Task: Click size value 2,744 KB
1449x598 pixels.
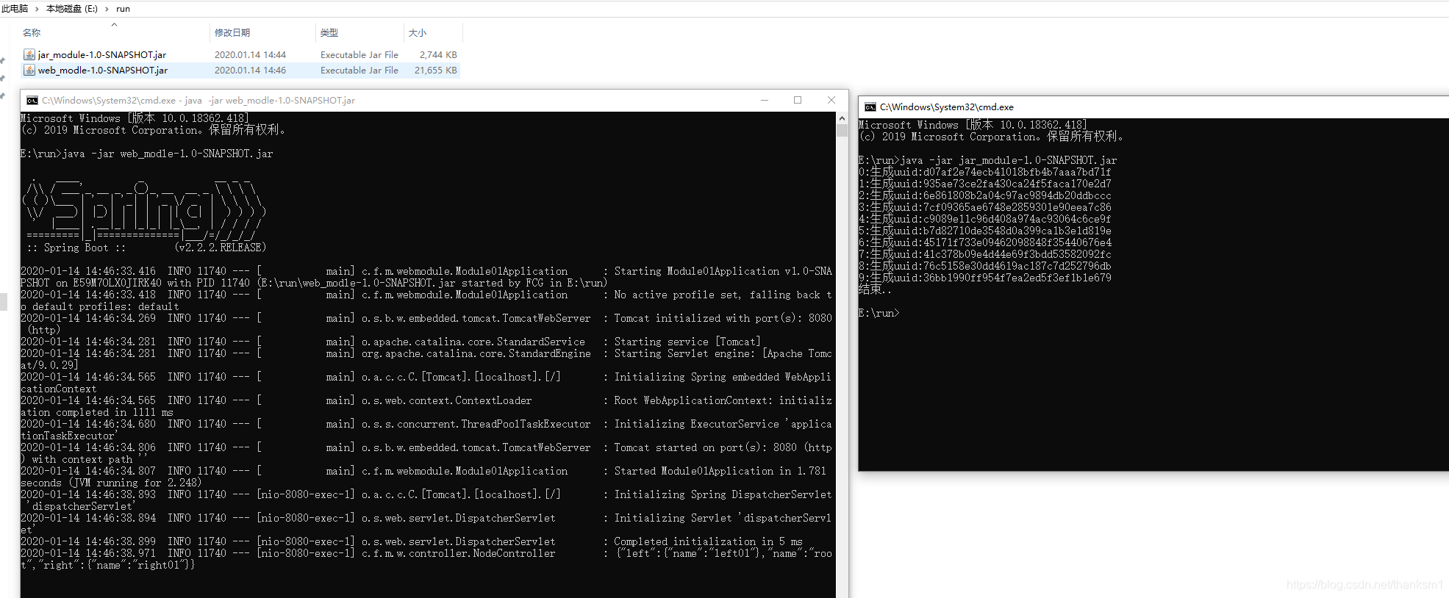Action: click(x=438, y=55)
